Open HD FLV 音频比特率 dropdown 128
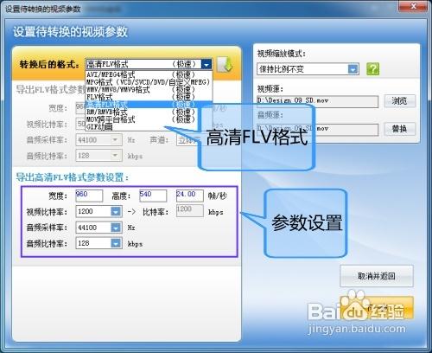This screenshot has width=432, height=353. tap(98, 243)
